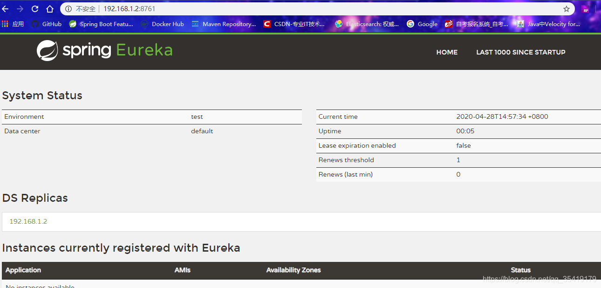Open the Google bookmark
This screenshot has width=601, height=288.
[422, 24]
